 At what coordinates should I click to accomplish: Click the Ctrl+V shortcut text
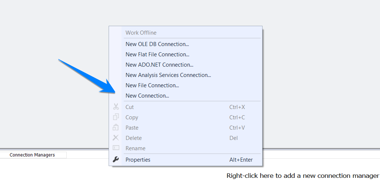pyautogui.click(x=237, y=128)
